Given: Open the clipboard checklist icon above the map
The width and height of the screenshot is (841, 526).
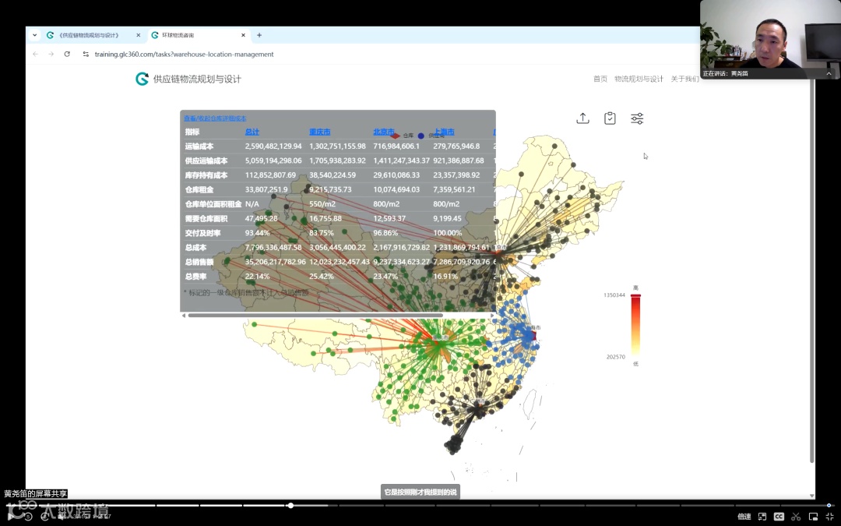Looking at the screenshot, I should tap(610, 118).
